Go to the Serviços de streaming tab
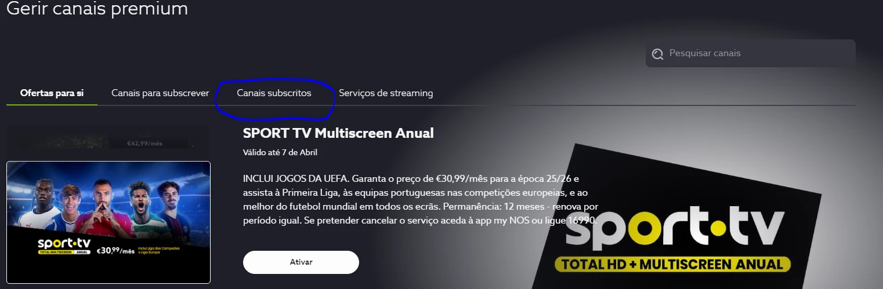 tap(386, 93)
